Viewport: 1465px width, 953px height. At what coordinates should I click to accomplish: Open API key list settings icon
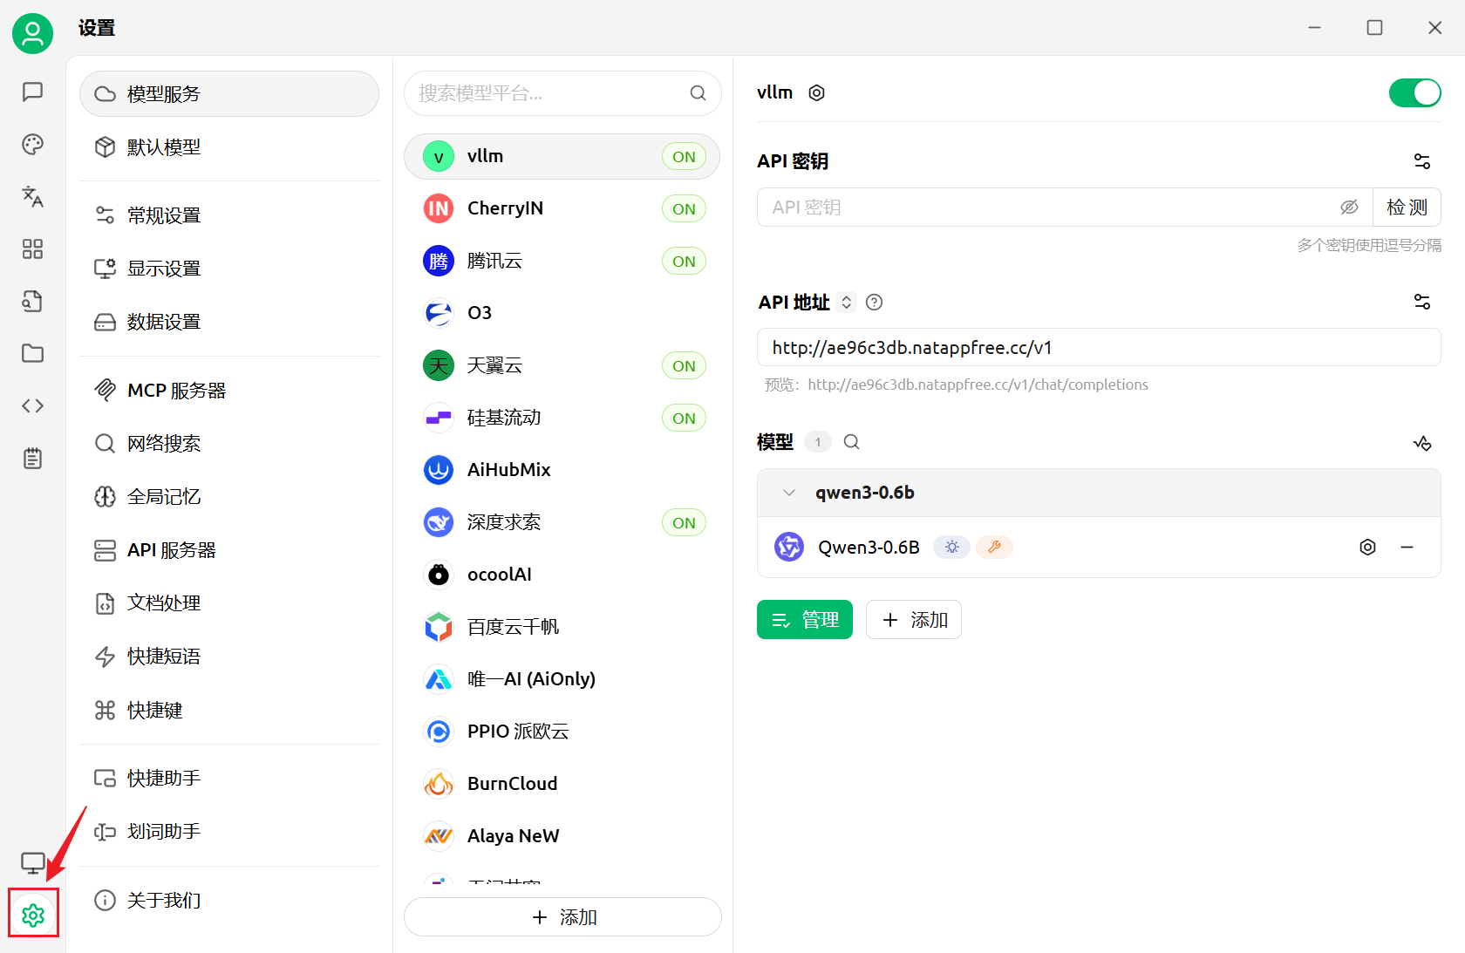click(1421, 161)
